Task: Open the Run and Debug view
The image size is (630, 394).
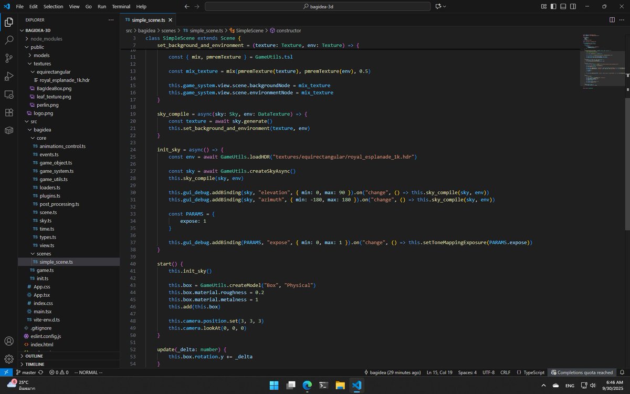Action: pyautogui.click(x=9, y=76)
